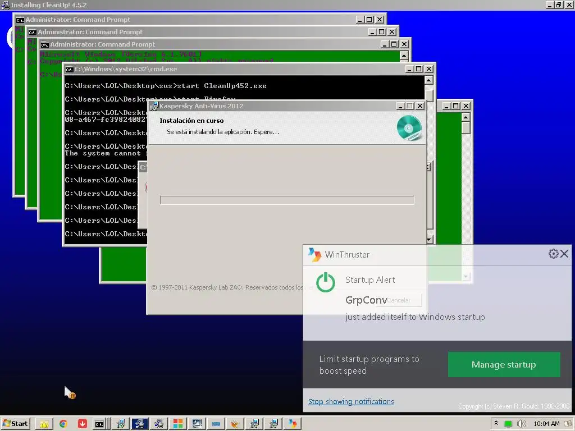Close the backmost Administrator: Command Prompt window
Viewport: 575px width, 431px height.
tap(380, 20)
